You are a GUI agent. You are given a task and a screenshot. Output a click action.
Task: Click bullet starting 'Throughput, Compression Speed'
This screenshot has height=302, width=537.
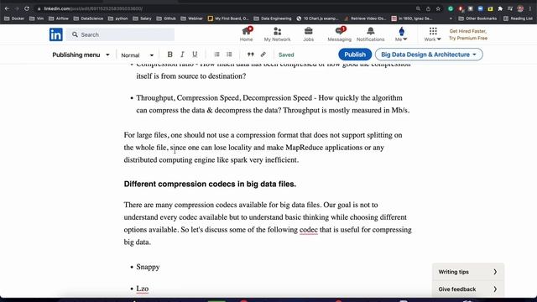273,104
